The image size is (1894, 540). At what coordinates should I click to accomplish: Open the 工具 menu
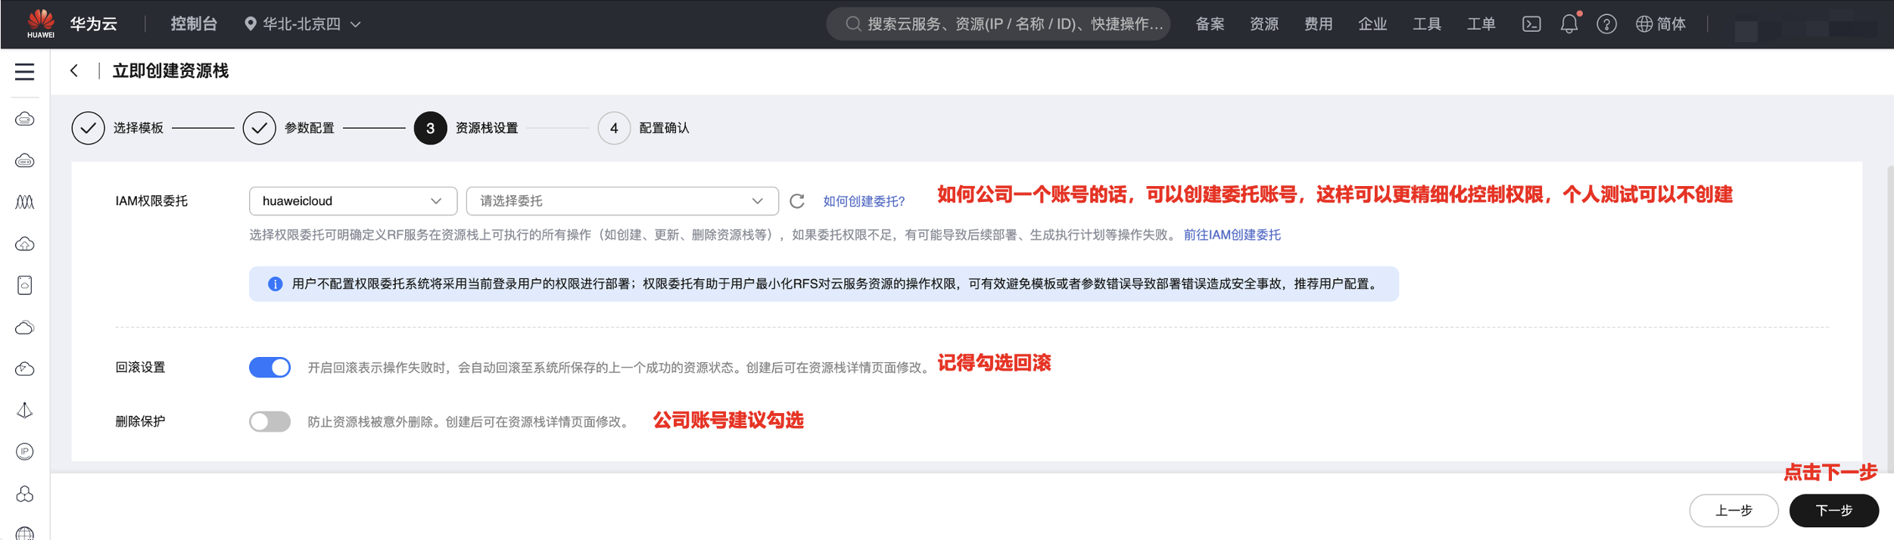coord(1427,24)
